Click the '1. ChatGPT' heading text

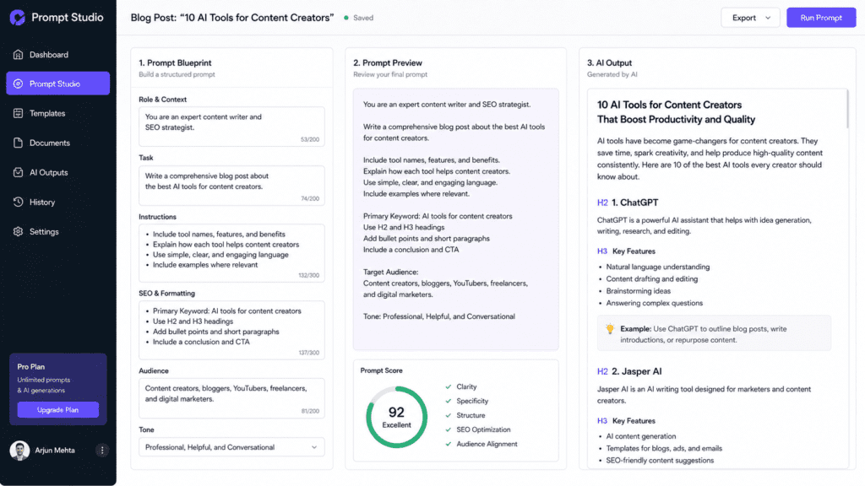click(x=634, y=202)
